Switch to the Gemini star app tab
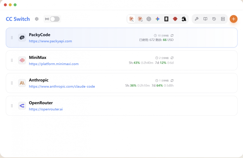 tap(158, 19)
